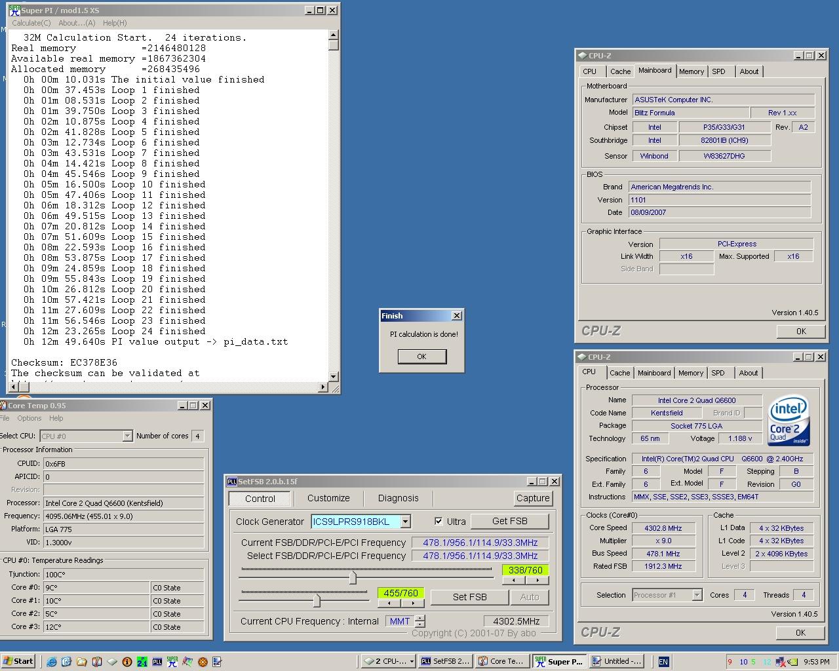This screenshot has height=671, width=839.
Task: Open Internet Explorer from the quick launch
Action: click(52, 662)
